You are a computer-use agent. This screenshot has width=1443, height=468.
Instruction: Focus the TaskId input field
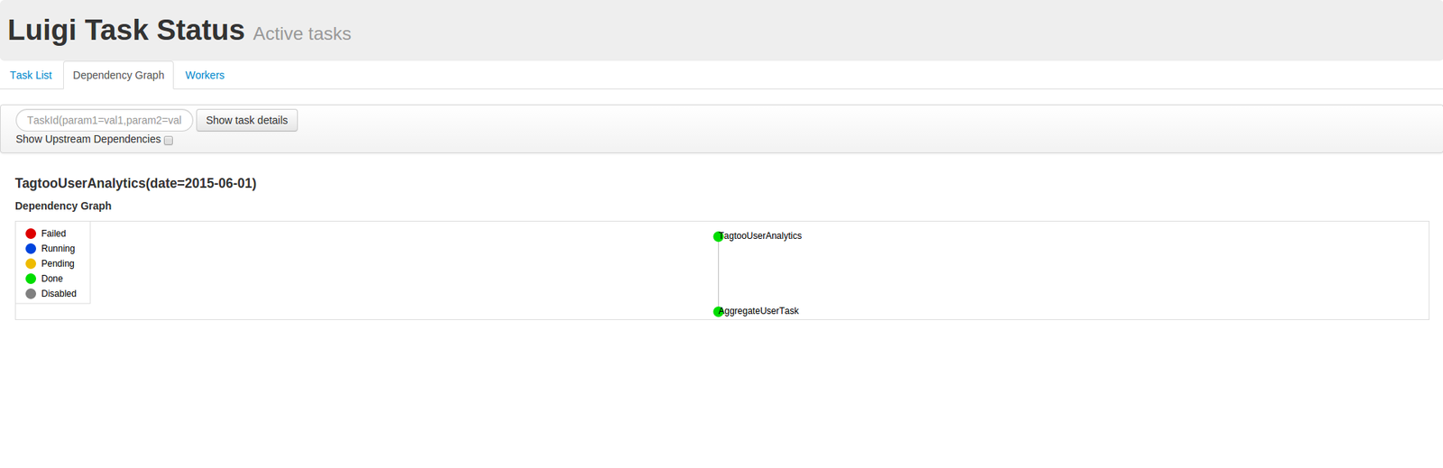pos(105,120)
